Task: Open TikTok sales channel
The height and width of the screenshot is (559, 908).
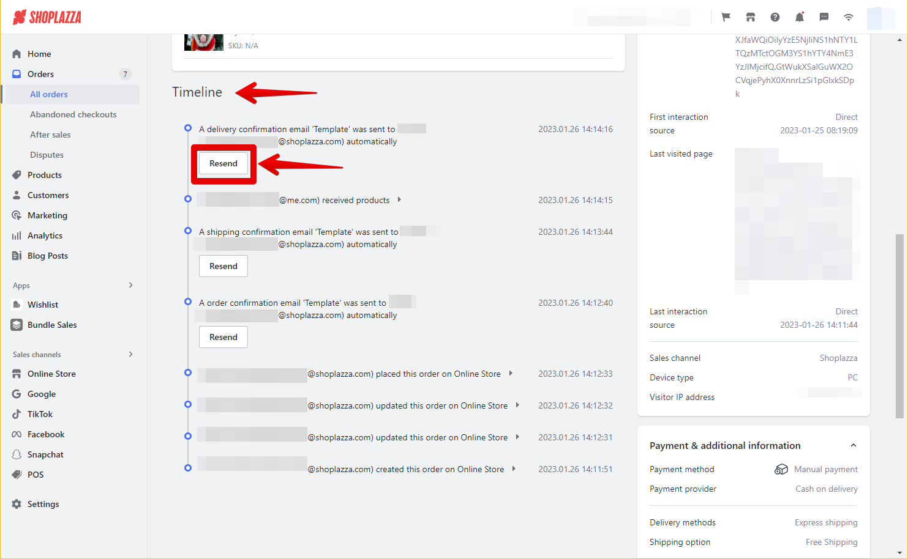Action: tap(40, 414)
